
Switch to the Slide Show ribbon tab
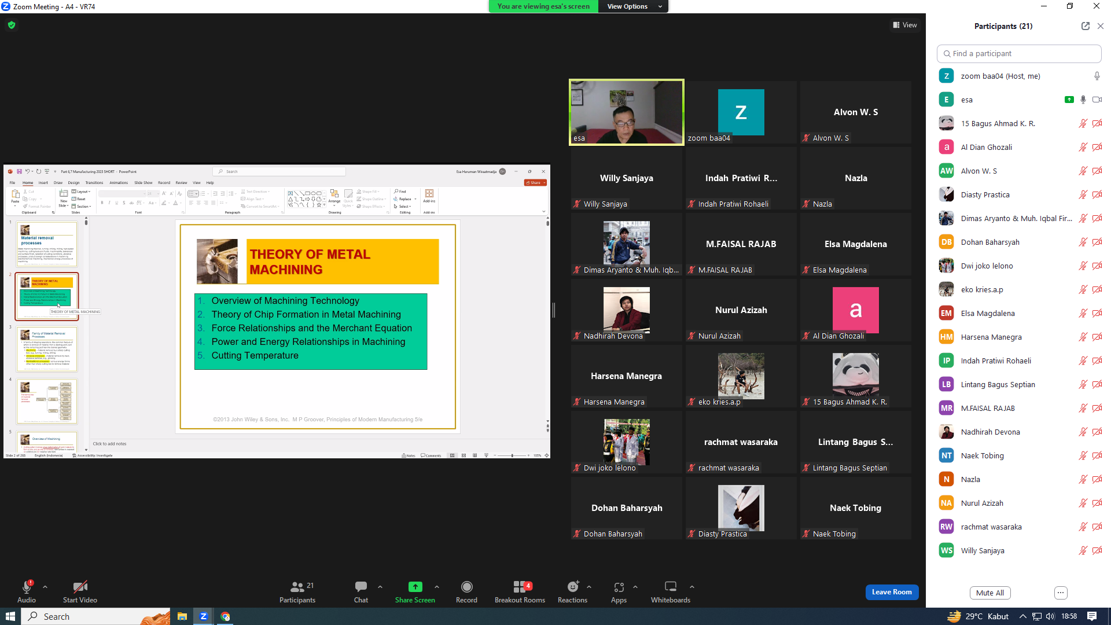tap(144, 183)
